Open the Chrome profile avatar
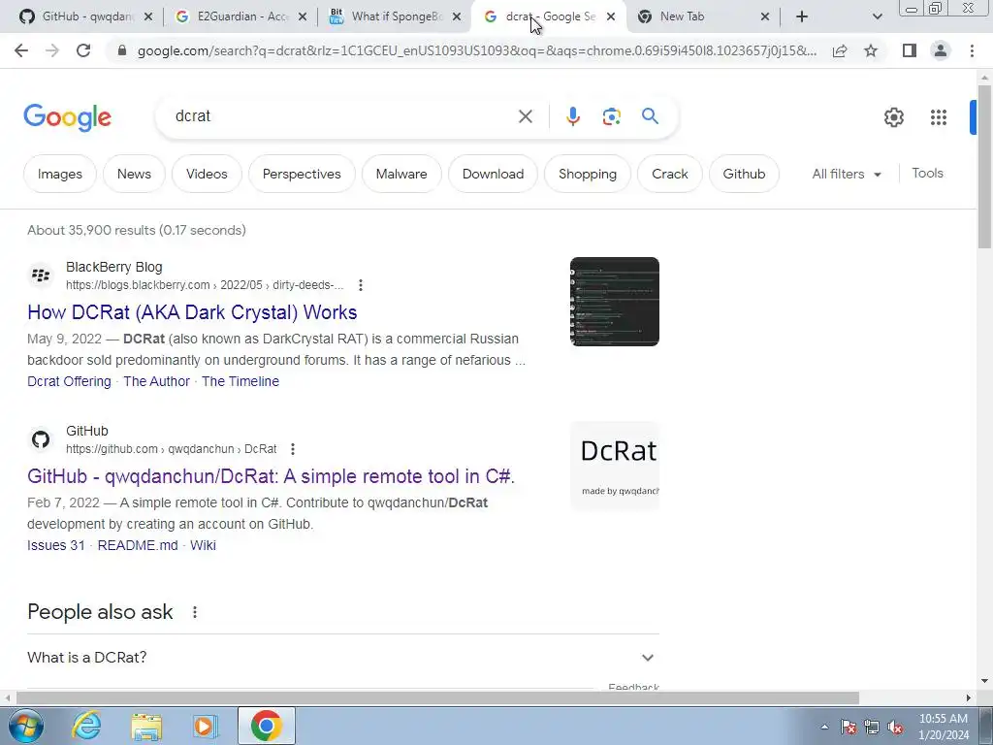This screenshot has width=993, height=745. [x=941, y=50]
